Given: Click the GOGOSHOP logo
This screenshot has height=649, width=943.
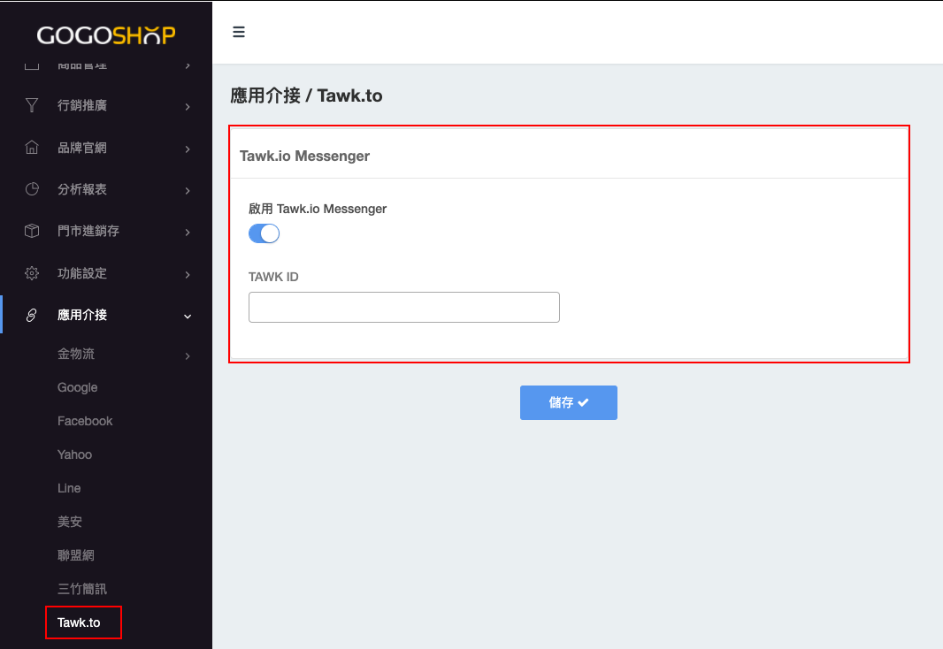Looking at the screenshot, I should [x=106, y=35].
